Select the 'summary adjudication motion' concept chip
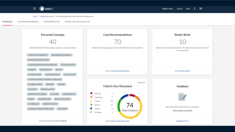The image size is (235, 132). pos(39,60)
